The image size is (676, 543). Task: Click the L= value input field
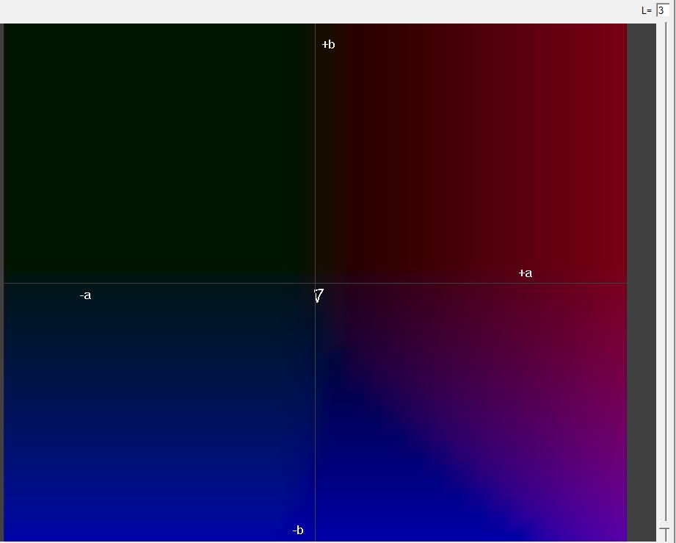(x=663, y=10)
